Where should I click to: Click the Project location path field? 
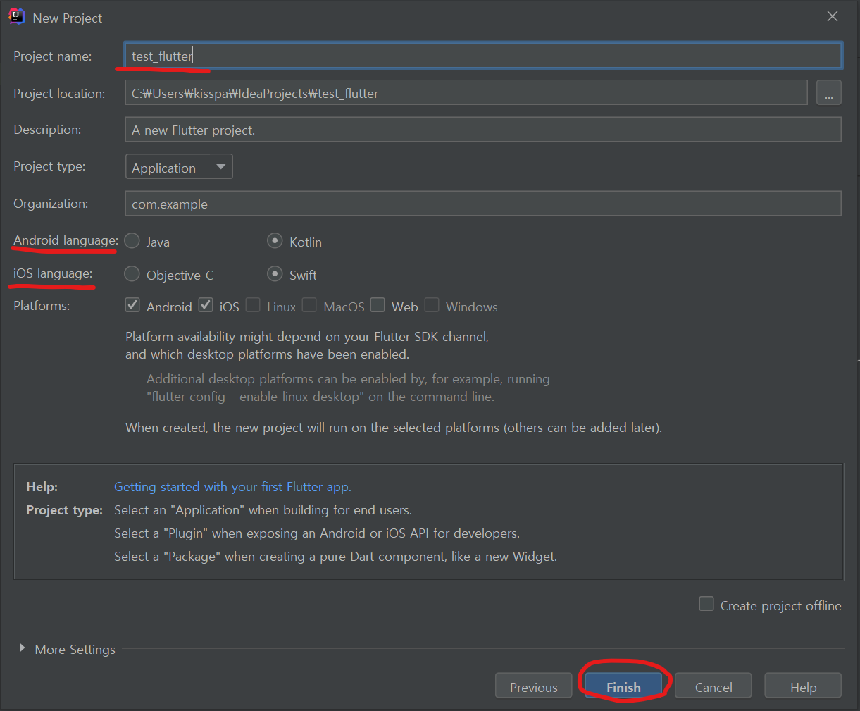[x=466, y=93]
